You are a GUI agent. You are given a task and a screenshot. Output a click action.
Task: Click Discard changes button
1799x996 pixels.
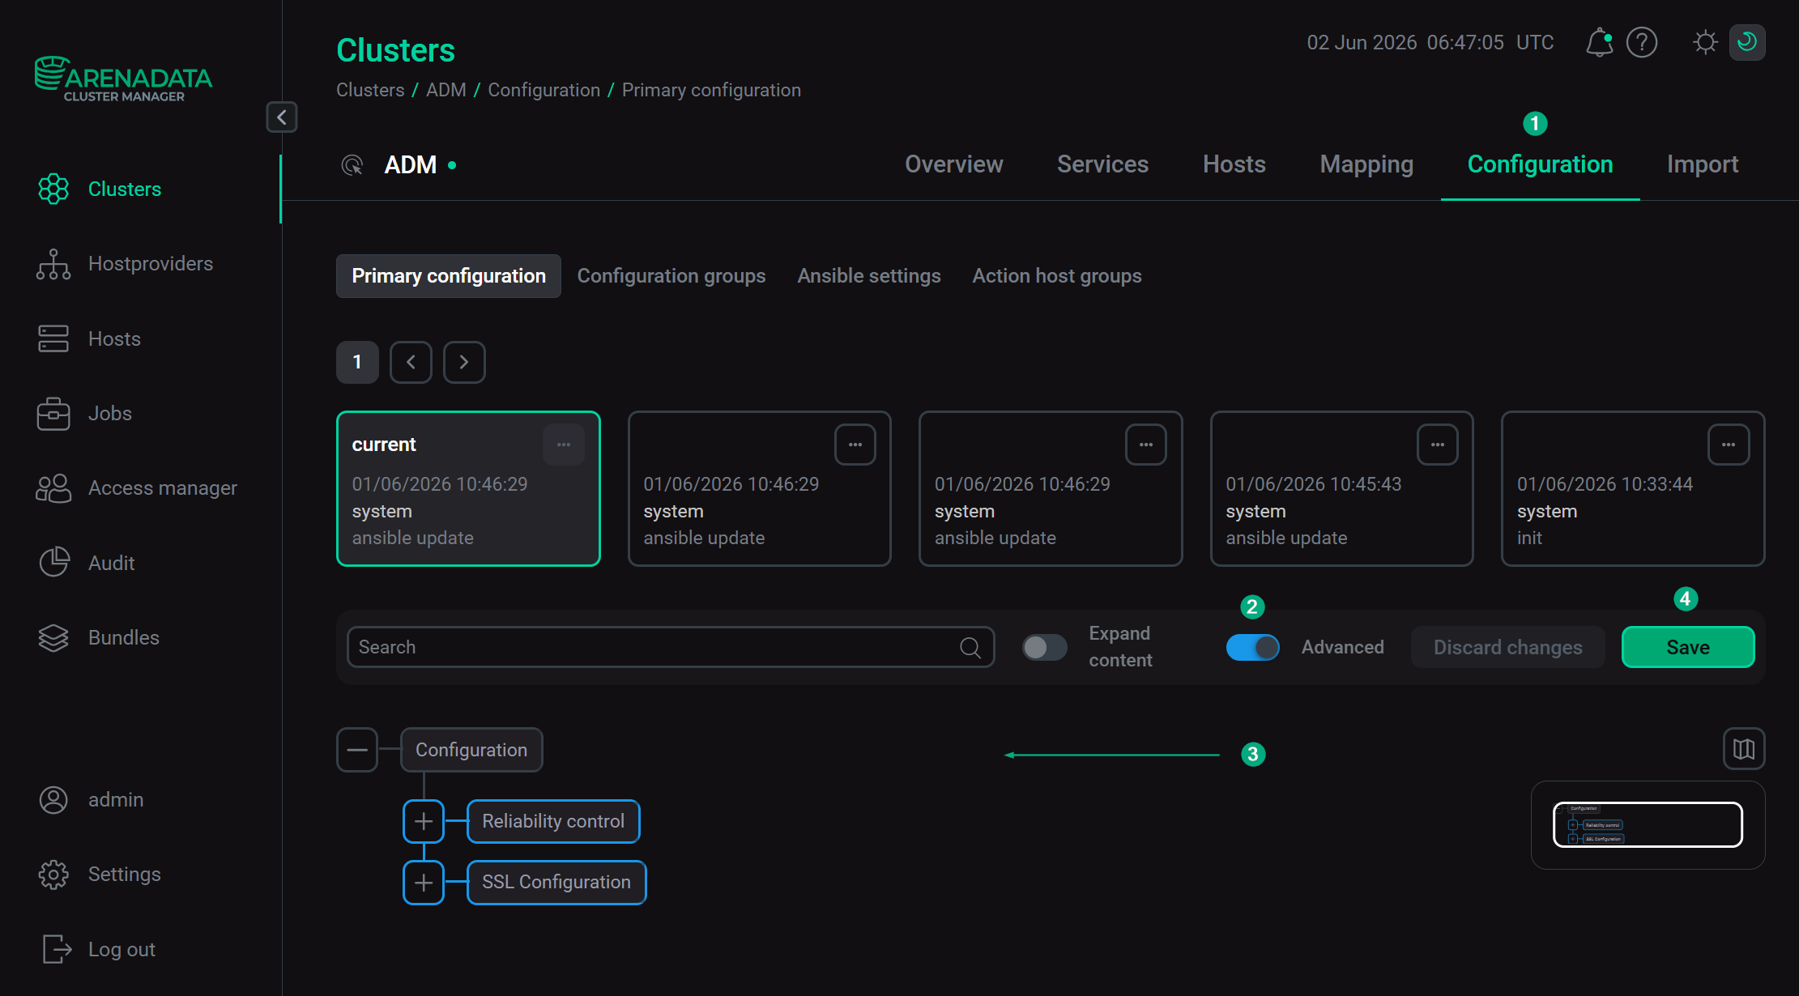tap(1508, 647)
